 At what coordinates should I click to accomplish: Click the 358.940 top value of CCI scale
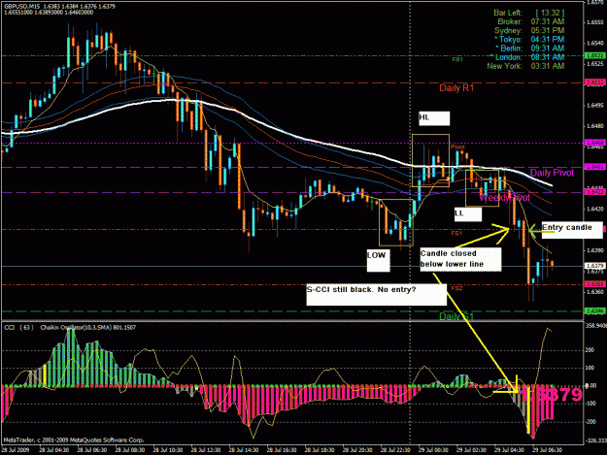pyautogui.click(x=595, y=326)
